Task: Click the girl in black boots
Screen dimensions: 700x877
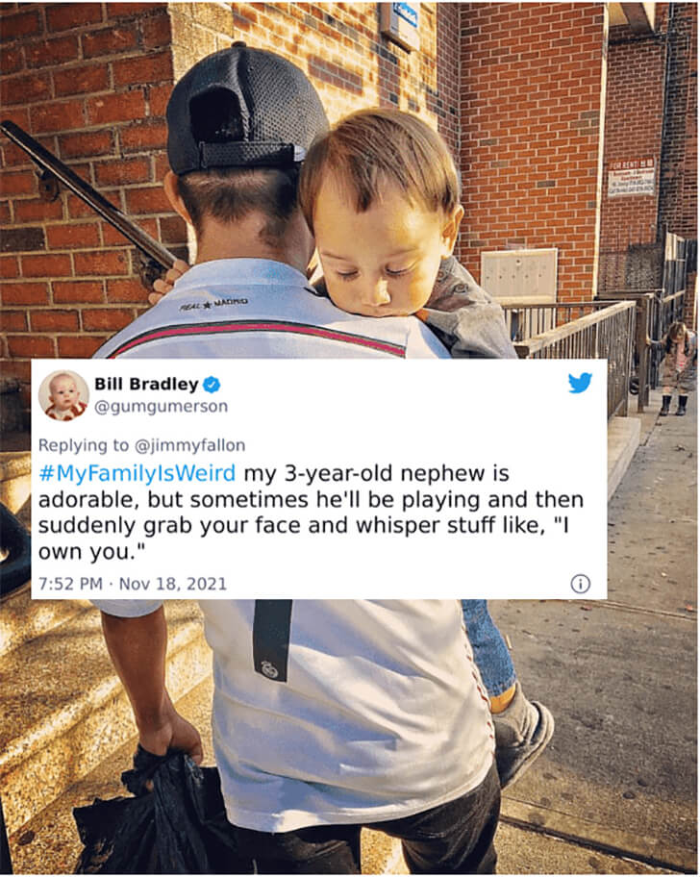Action: pos(675,367)
